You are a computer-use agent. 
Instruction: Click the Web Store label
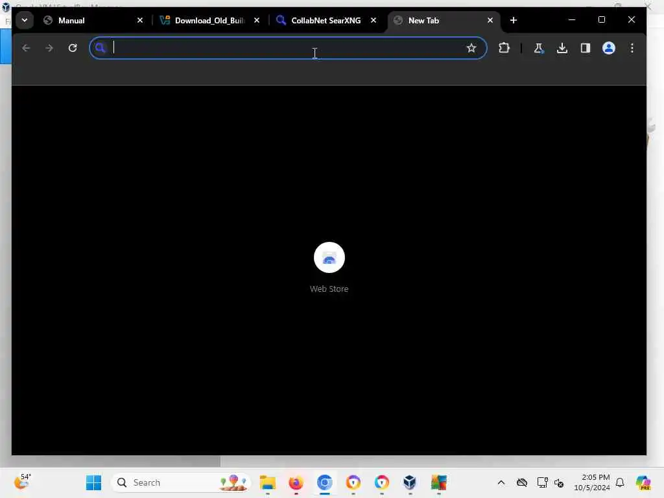329,289
